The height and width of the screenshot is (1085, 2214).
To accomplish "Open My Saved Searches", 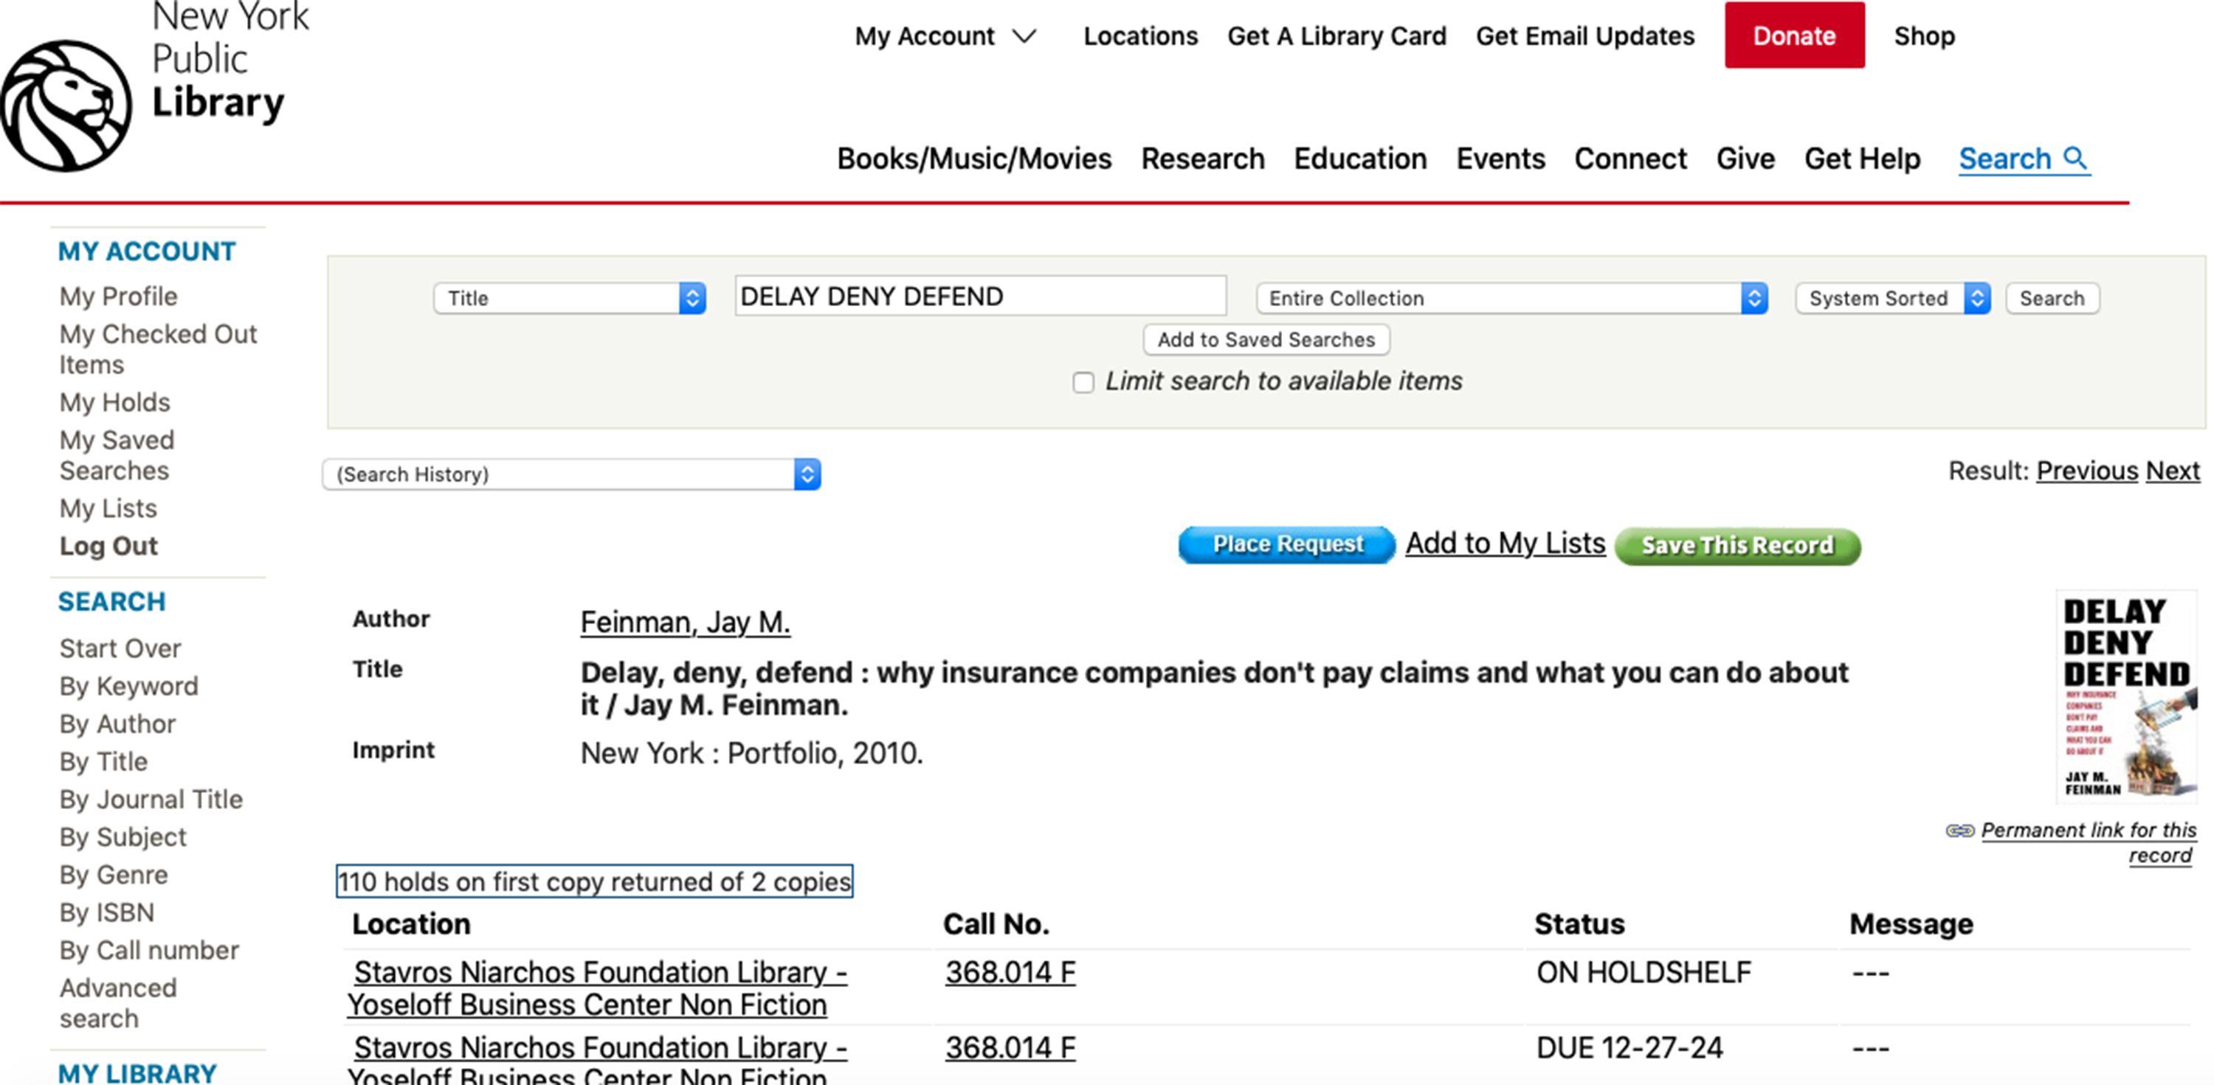I will [117, 455].
